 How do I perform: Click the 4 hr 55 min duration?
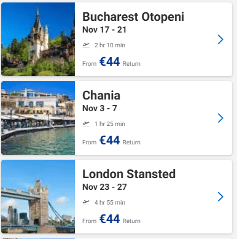(110, 202)
